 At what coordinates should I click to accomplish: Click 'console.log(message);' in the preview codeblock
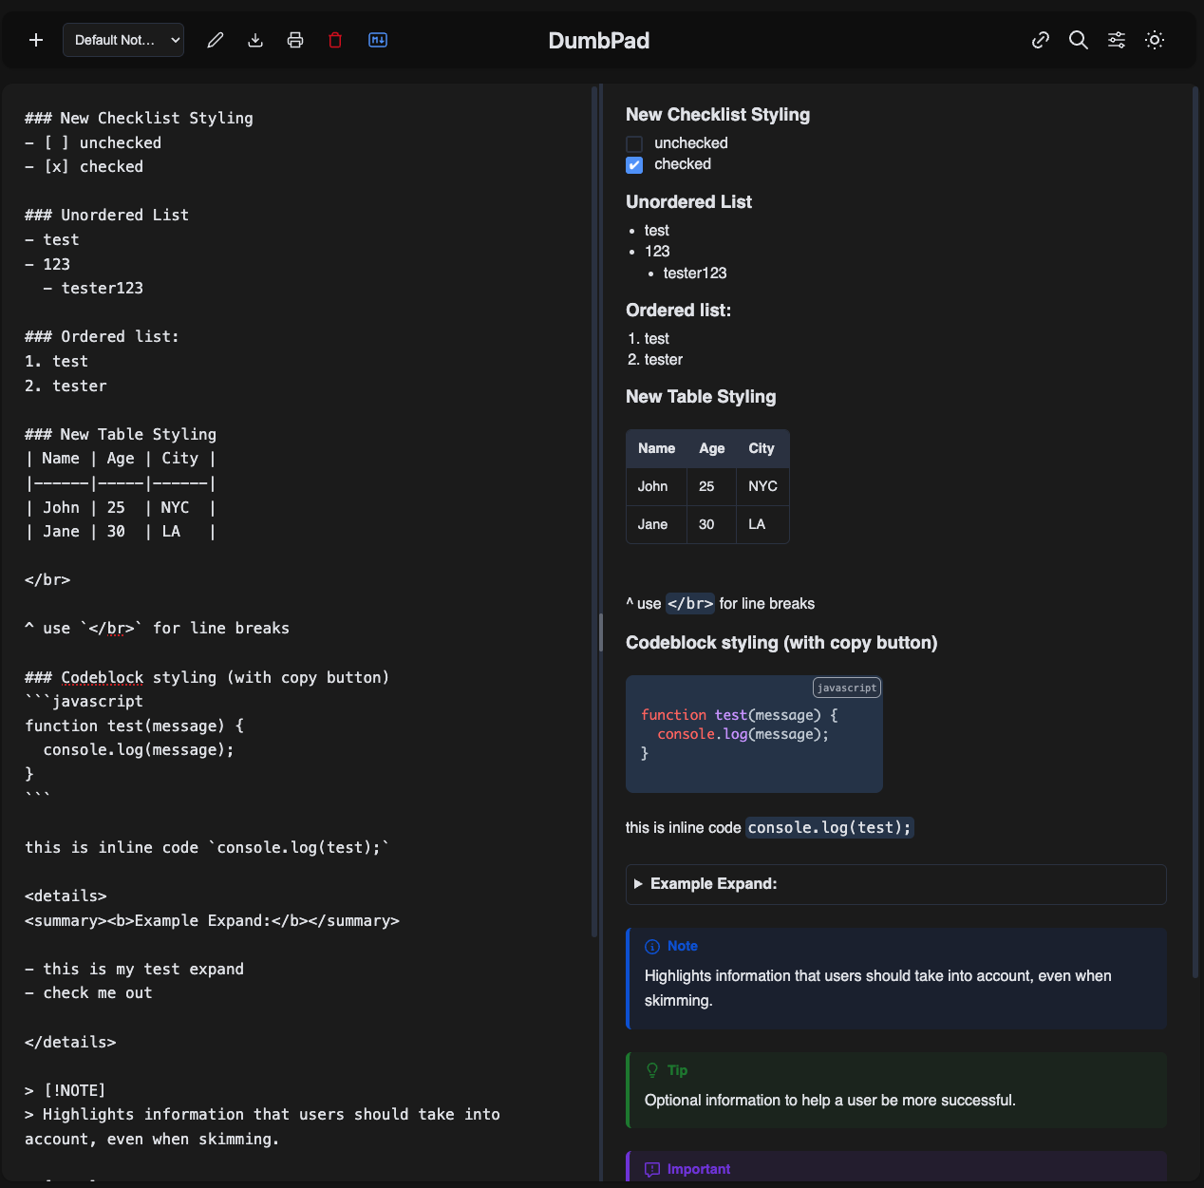coord(743,734)
